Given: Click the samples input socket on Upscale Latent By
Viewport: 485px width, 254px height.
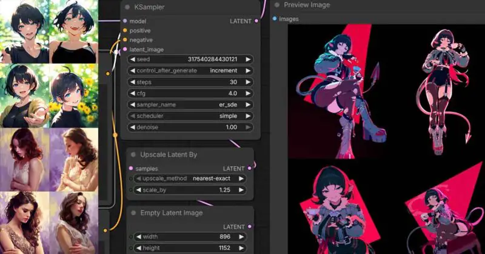Looking at the screenshot, I should pyautogui.click(x=131, y=168).
